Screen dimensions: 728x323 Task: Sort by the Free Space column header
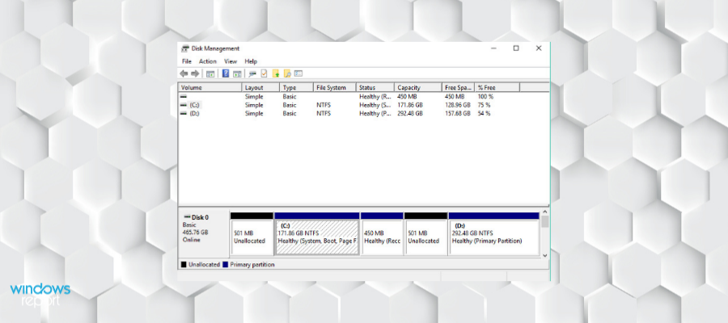click(459, 87)
